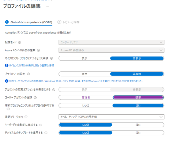Click info icon beside Azure AD への参加の種類
This screenshot has width=192, height=144.
38,50
